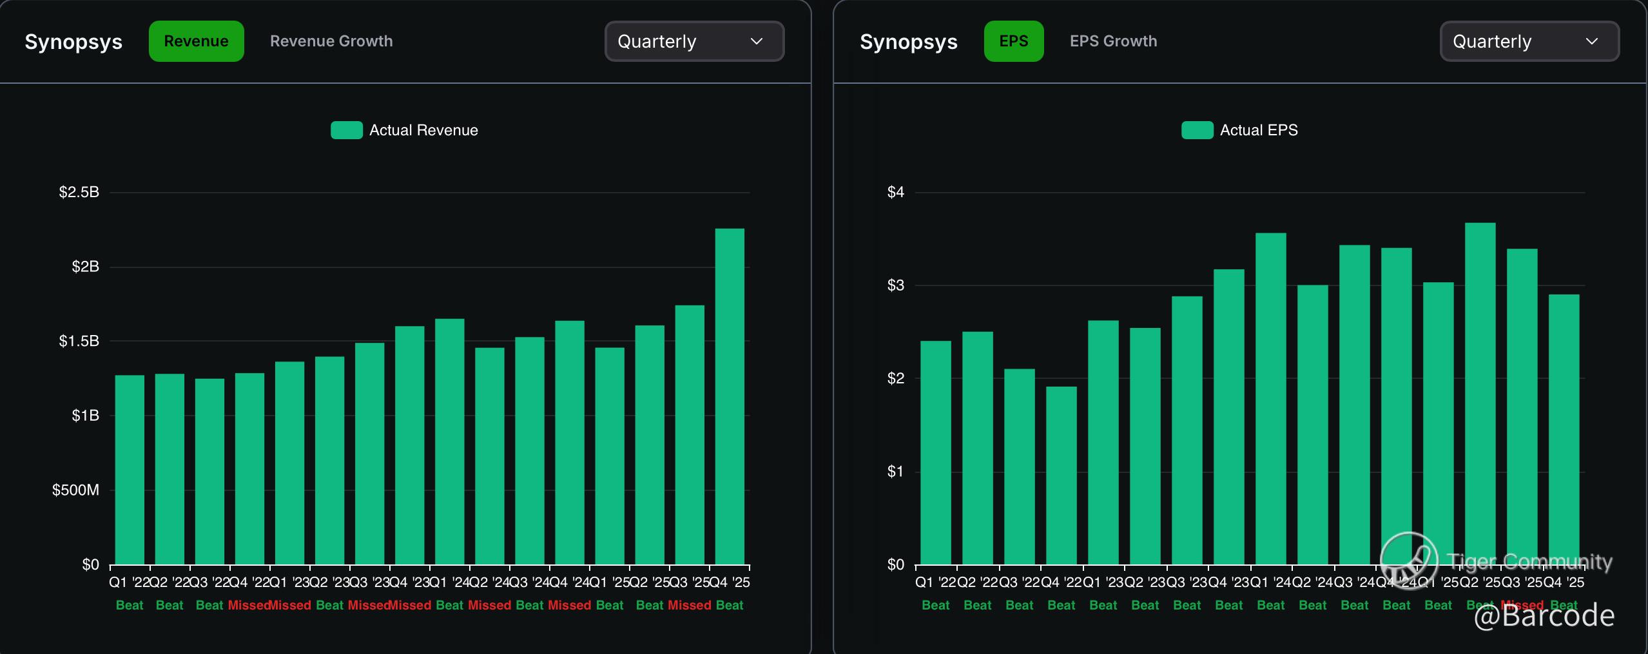Select the Q3 '23 EPS bar
The height and width of the screenshot is (654, 1648).
pyautogui.click(x=1187, y=430)
